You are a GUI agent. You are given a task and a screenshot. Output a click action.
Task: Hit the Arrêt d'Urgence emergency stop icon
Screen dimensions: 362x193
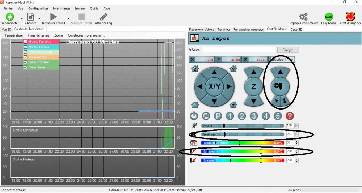point(350,17)
